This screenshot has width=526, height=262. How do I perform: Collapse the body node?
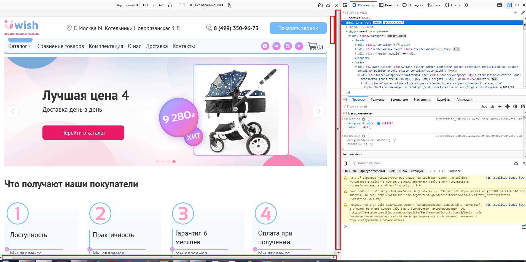point(347,31)
